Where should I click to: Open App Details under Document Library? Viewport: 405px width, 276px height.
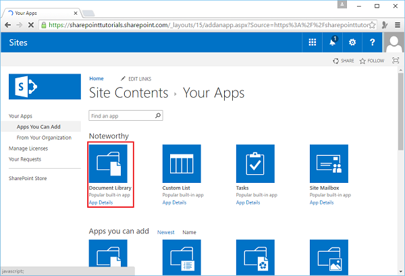pos(101,202)
